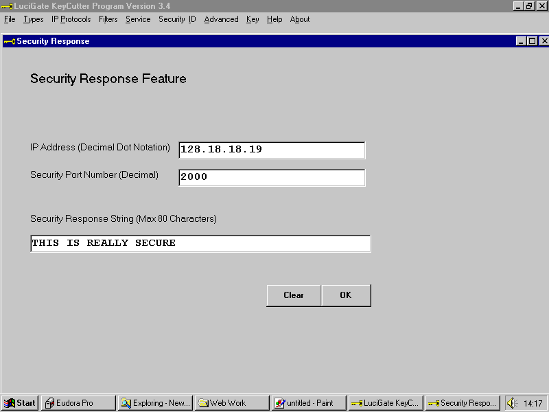Viewport: 549px width, 412px height.
Task: Close the Security Response child window
Action: [x=544, y=41]
